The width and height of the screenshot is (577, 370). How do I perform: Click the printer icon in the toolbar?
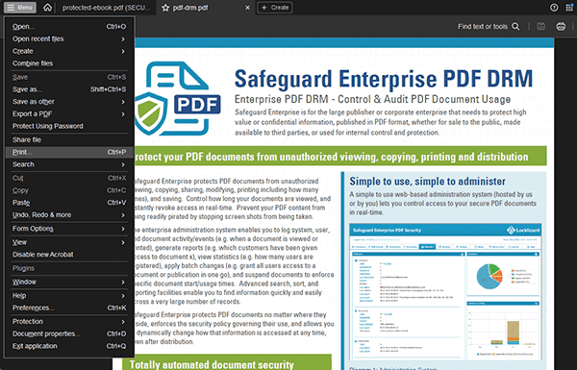(561, 27)
